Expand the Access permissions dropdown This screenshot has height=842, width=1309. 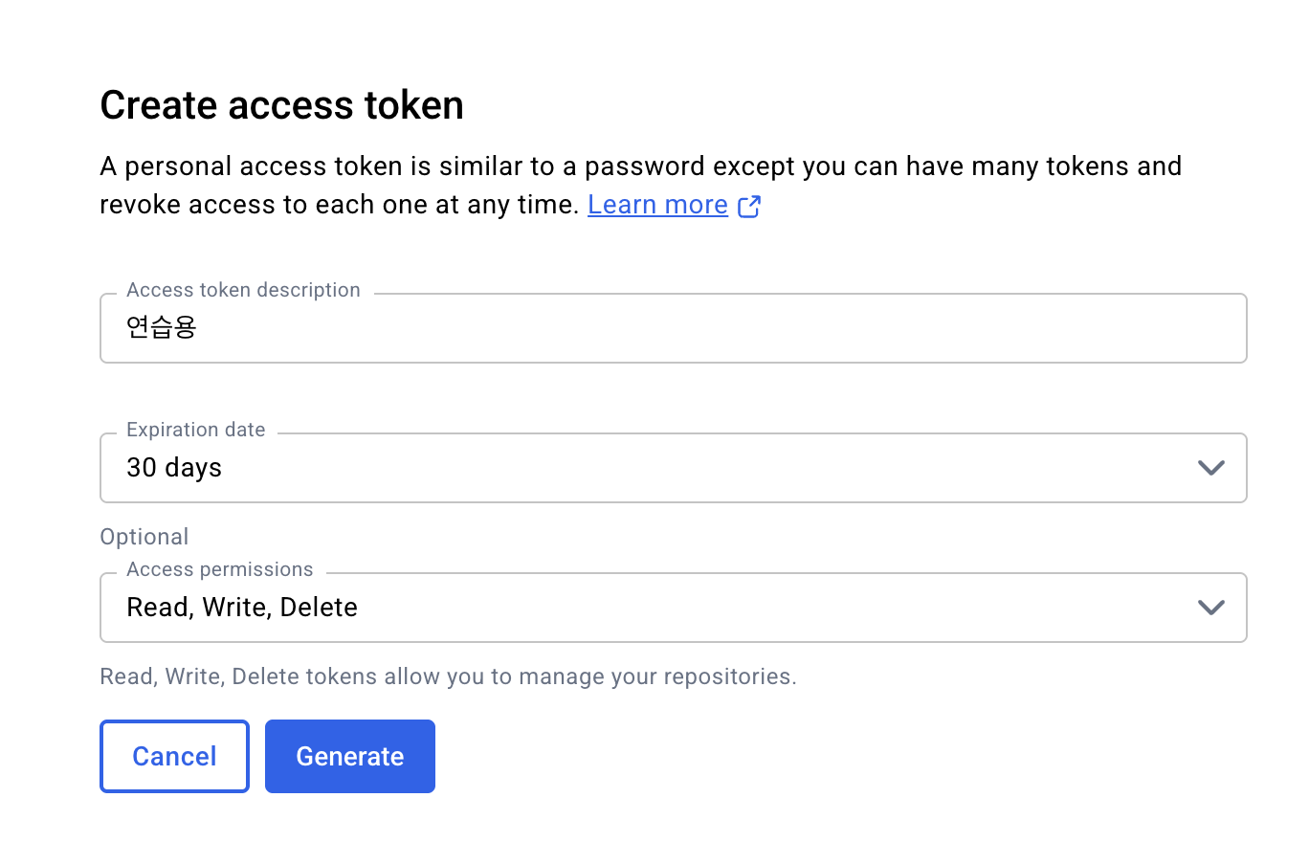tap(674, 608)
